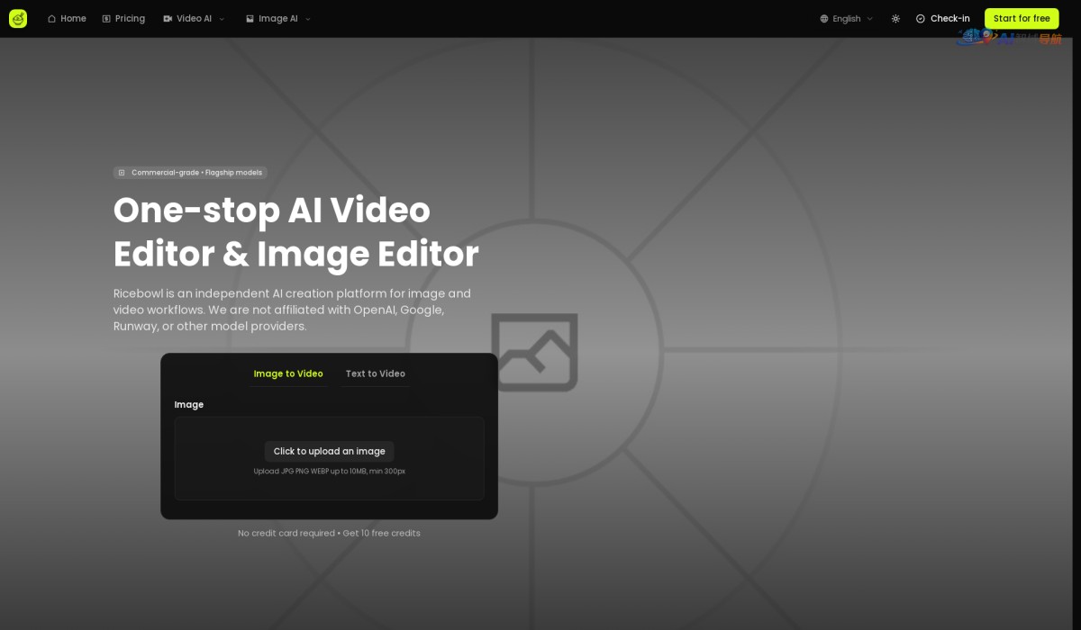The image size is (1081, 630).
Task: Click the large image placeholder icon
Action: [x=534, y=351]
